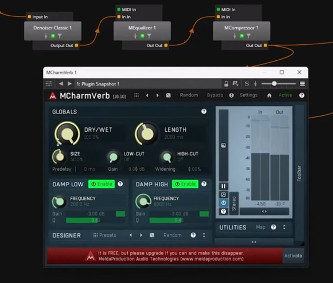Click the DAMP HIGH Q slider bar
The image size is (333, 283).
(x=179, y=220)
